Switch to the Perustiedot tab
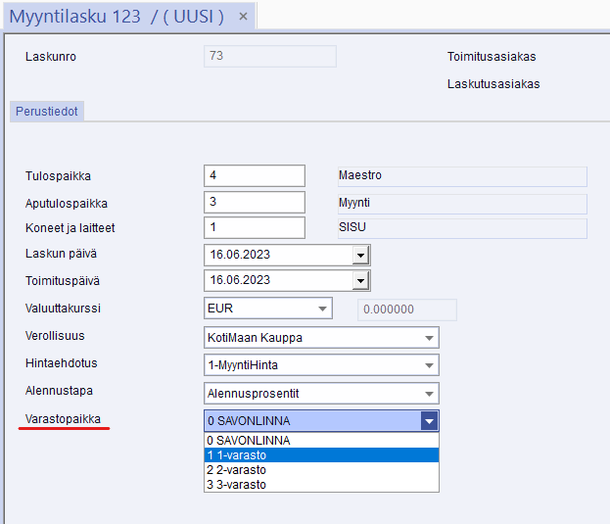 tap(48, 112)
